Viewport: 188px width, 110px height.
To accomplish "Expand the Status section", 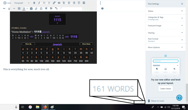I will [166, 11].
